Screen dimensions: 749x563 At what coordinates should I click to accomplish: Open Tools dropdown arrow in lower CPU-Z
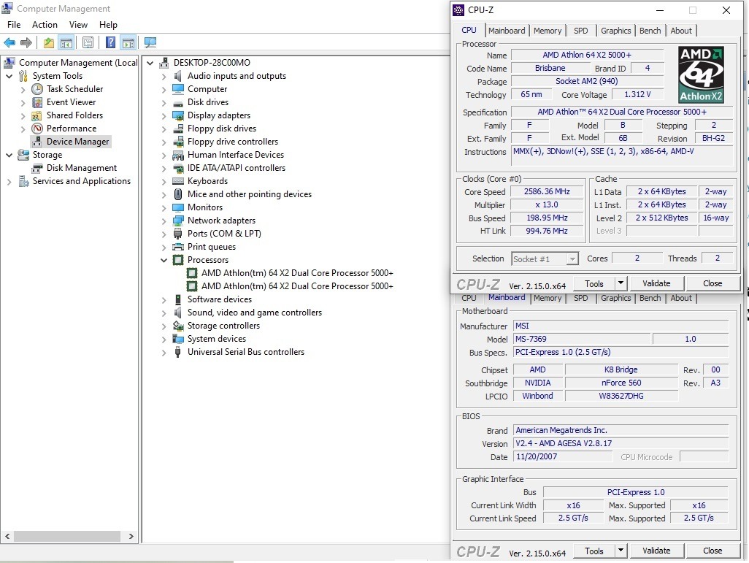point(621,551)
